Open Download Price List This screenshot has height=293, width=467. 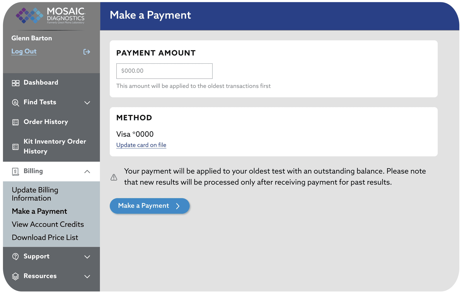coord(45,238)
